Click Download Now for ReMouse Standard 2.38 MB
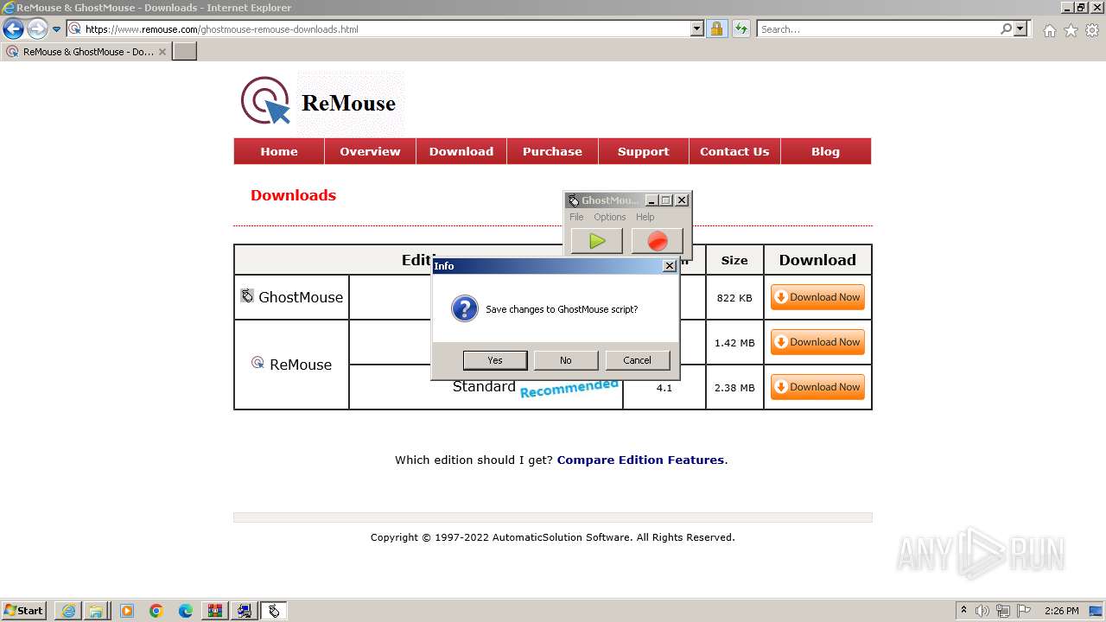This screenshot has width=1106, height=622. tap(817, 387)
